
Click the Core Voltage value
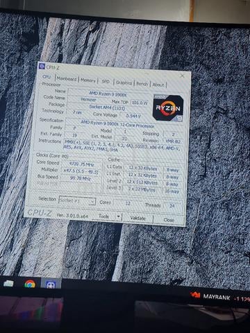133,115
